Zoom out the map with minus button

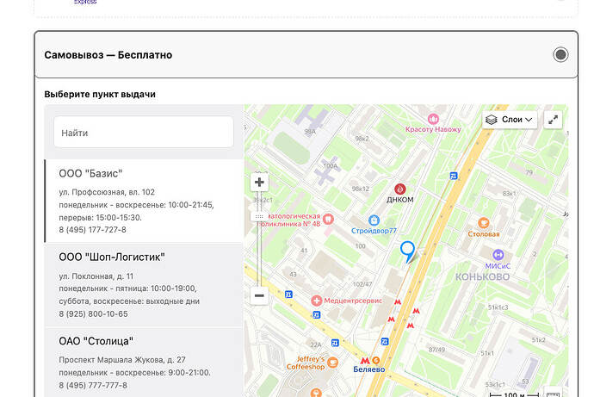click(x=259, y=295)
